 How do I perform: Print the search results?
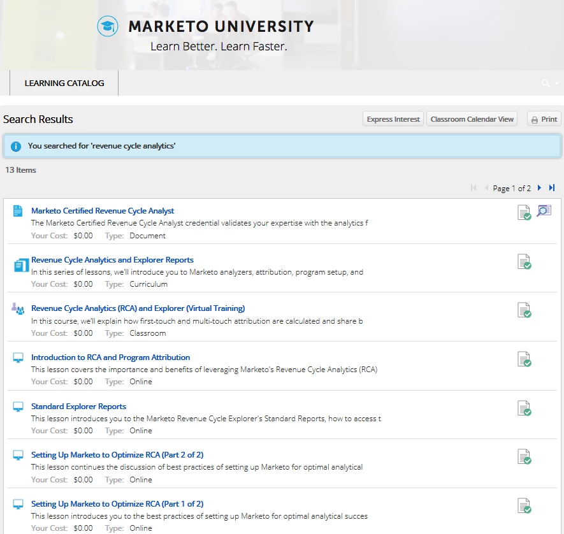(x=544, y=119)
